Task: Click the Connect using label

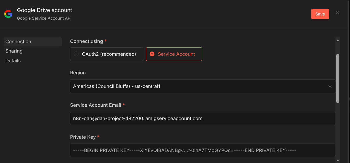Action: (86, 41)
